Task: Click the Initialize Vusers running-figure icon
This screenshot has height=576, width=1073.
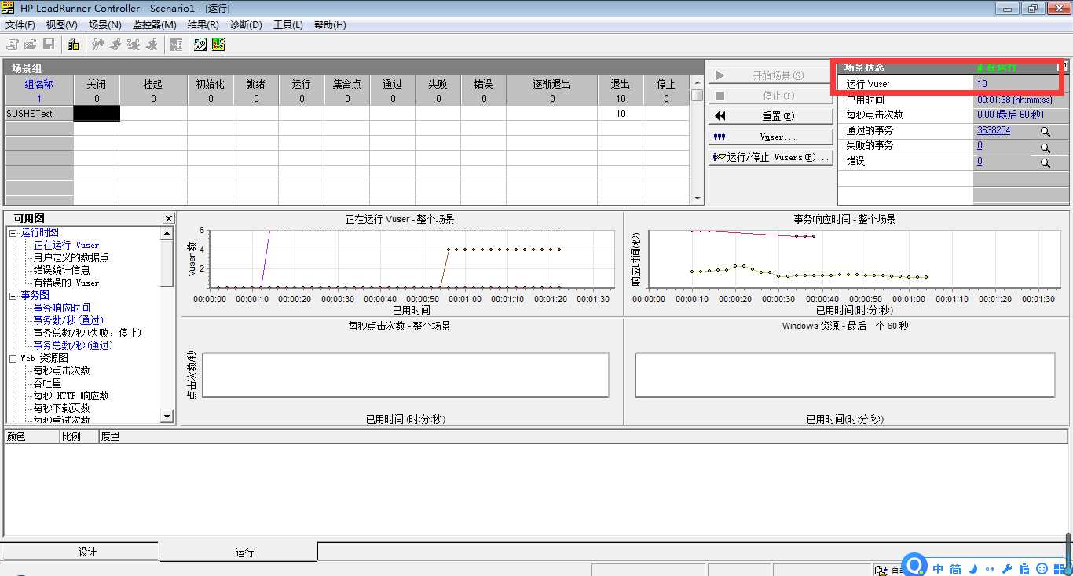Action: pos(97,45)
